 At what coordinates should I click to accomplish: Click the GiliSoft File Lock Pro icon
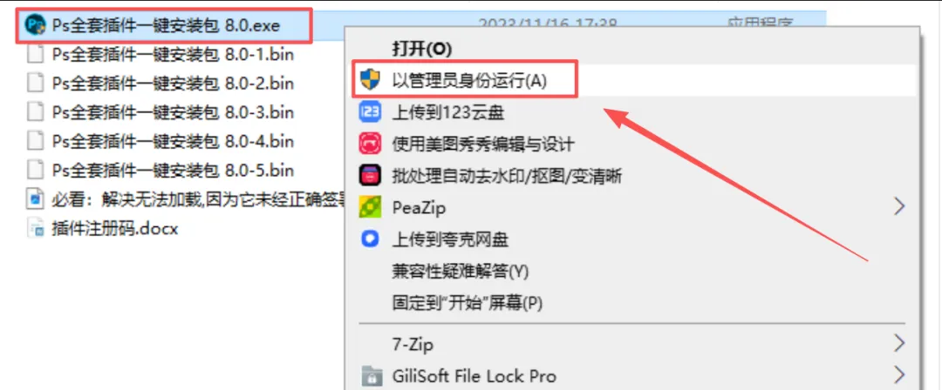(x=370, y=377)
